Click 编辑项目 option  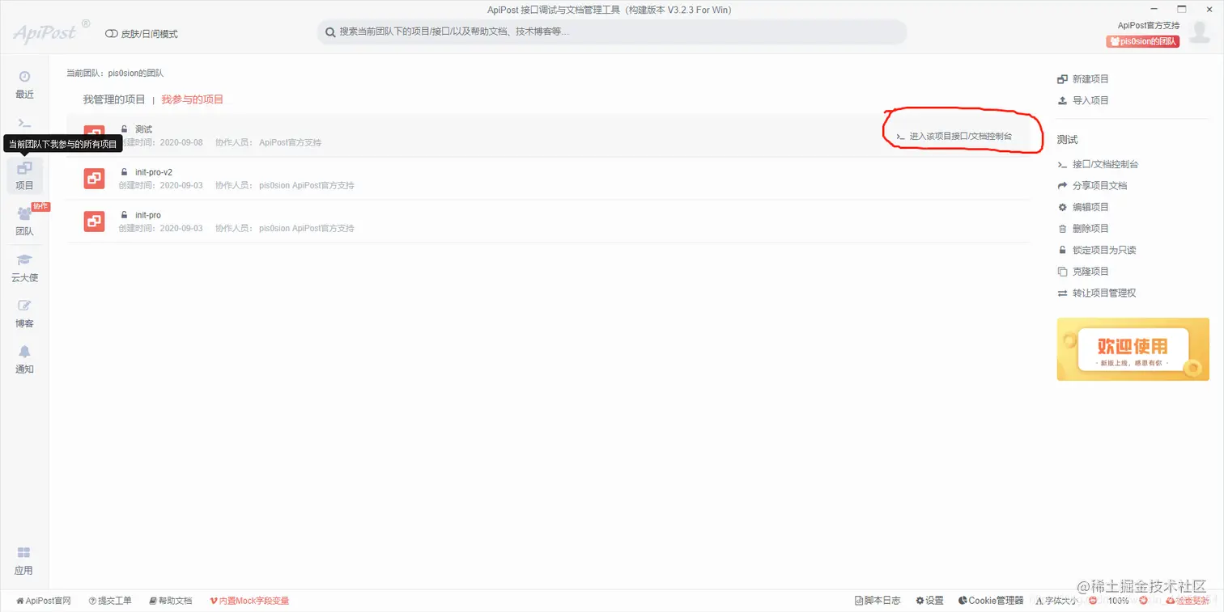coord(1083,207)
